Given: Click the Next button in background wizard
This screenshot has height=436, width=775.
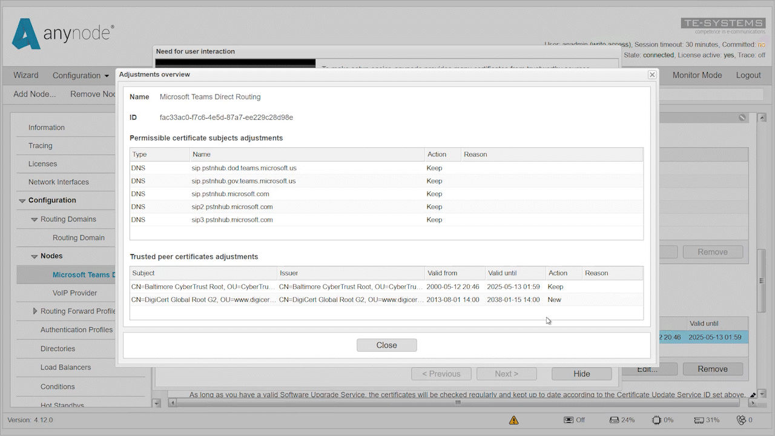Looking at the screenshot, I should coord(507,374).
